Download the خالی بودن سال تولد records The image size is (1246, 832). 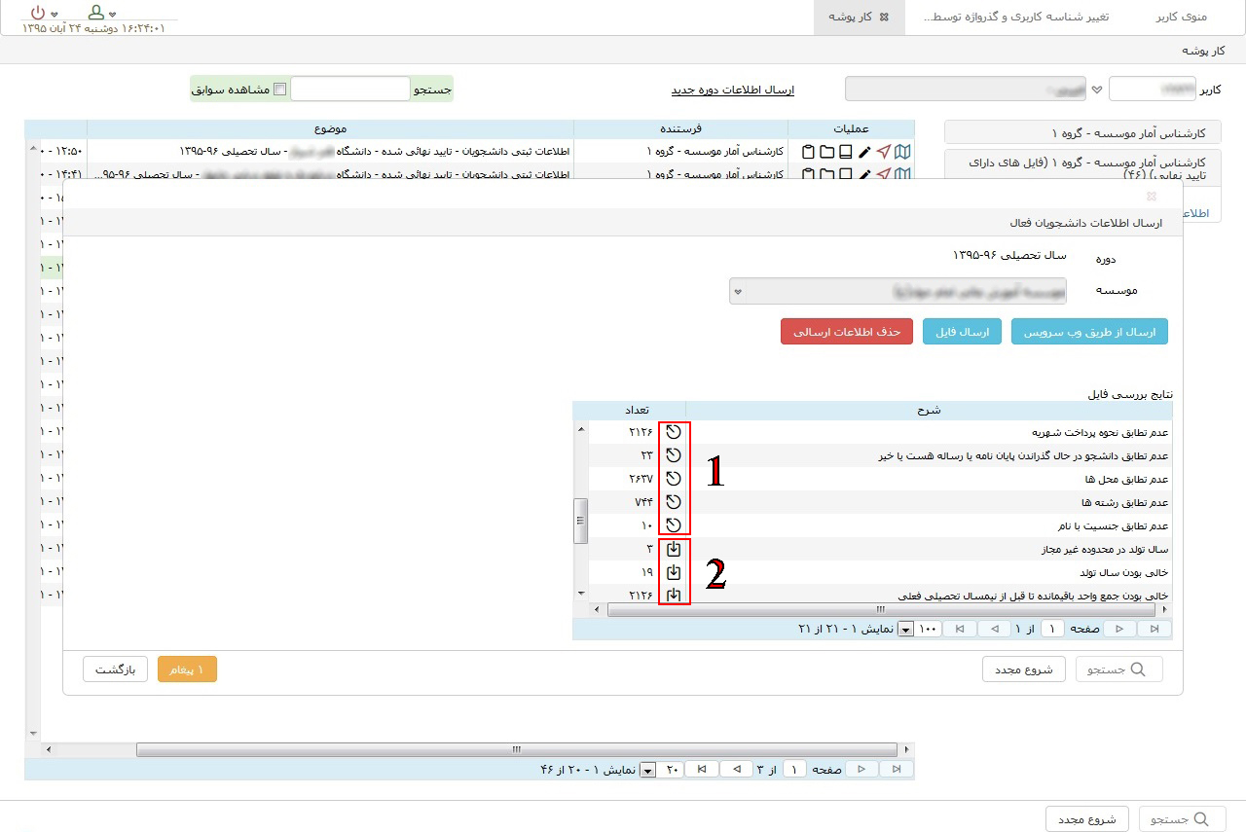point(673,572)
